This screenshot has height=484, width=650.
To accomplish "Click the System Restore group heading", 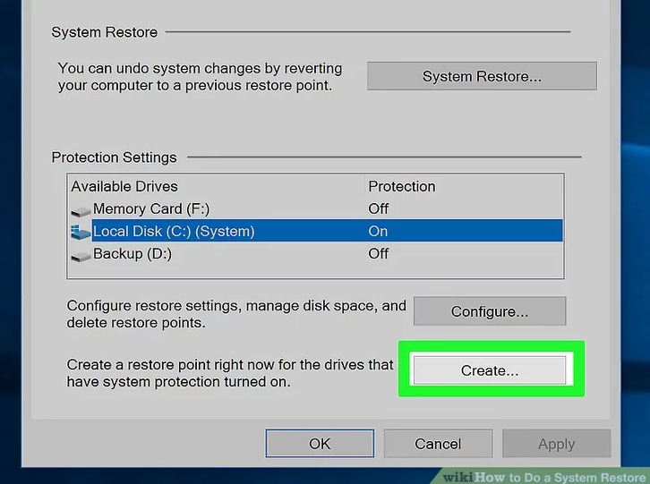I will [104, 32].
